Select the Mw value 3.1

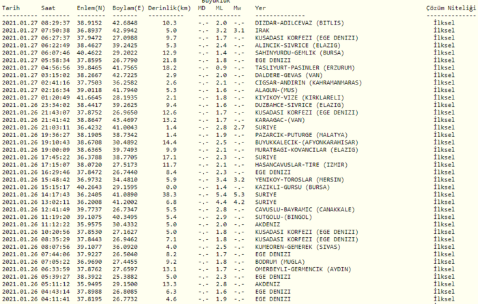click(x=239, y=31)
